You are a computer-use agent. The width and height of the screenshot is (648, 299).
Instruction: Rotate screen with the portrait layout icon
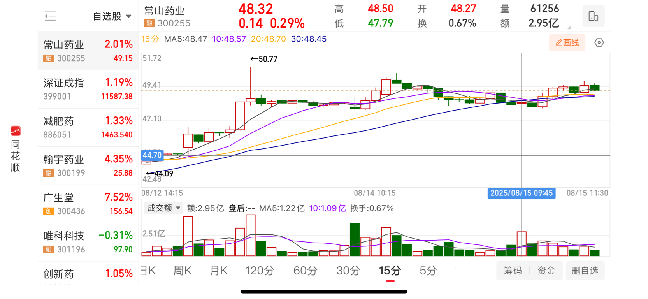[x=593, y=16]
